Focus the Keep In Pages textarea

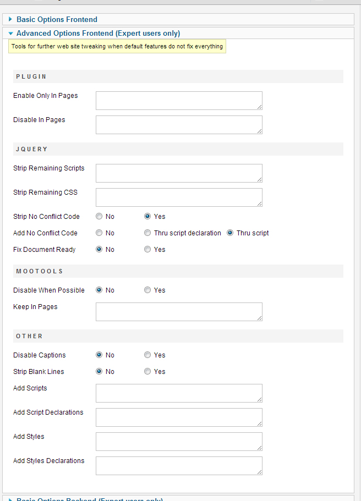pyautogui.click(x=179, y=312)
